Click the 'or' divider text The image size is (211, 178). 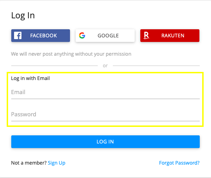[x=105, y=66]
